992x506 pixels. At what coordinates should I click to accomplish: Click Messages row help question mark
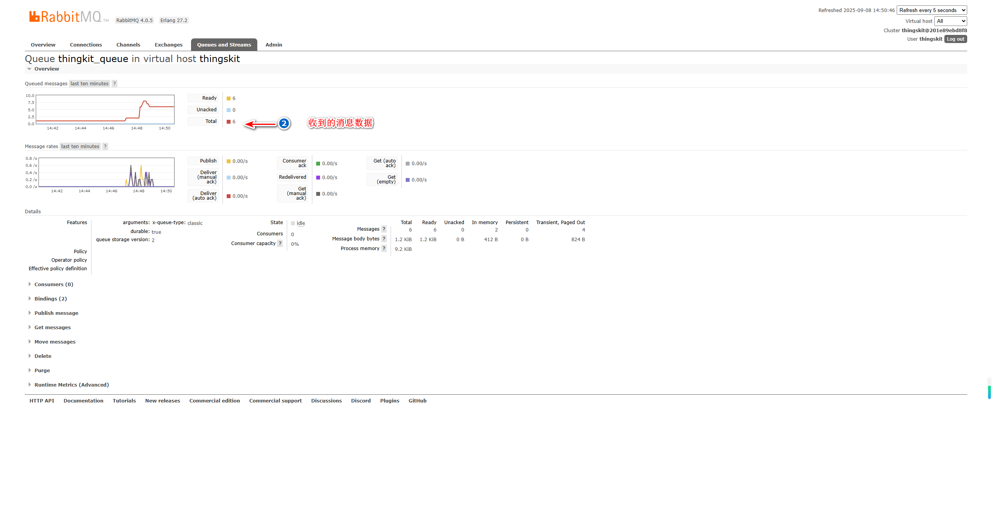[x=384, y=229]
